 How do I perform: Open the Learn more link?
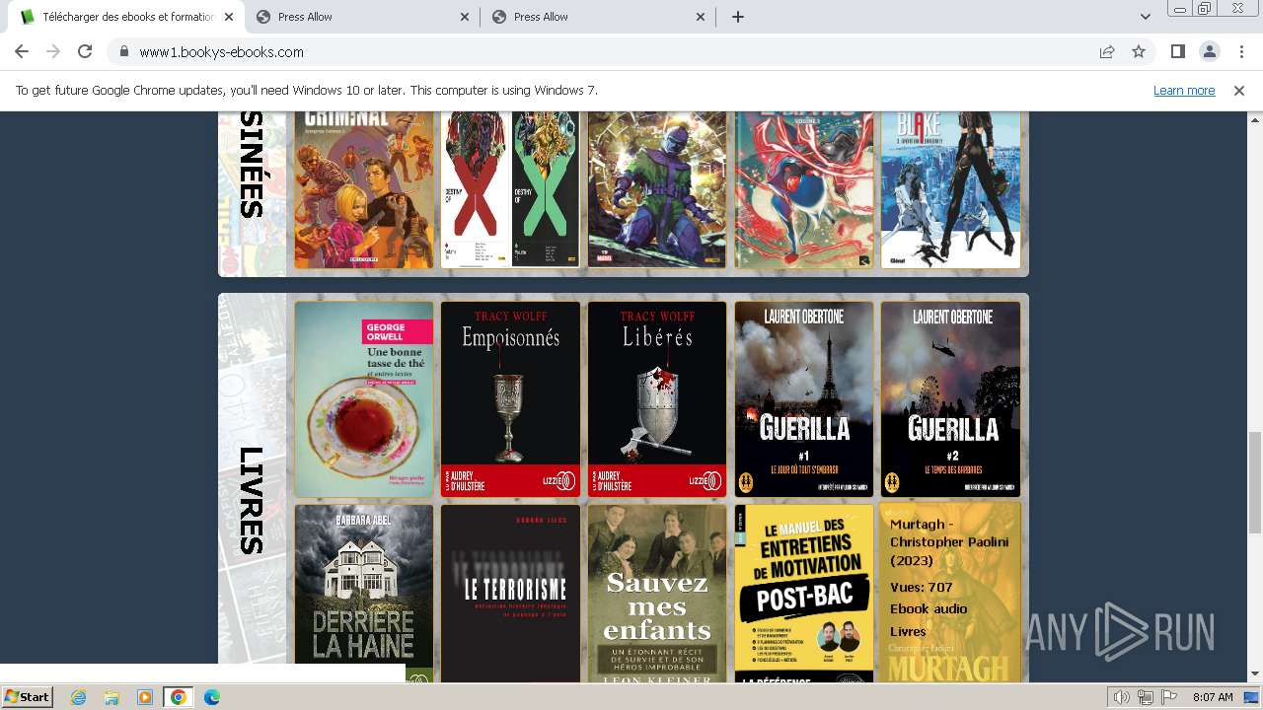pos(1184,90)
